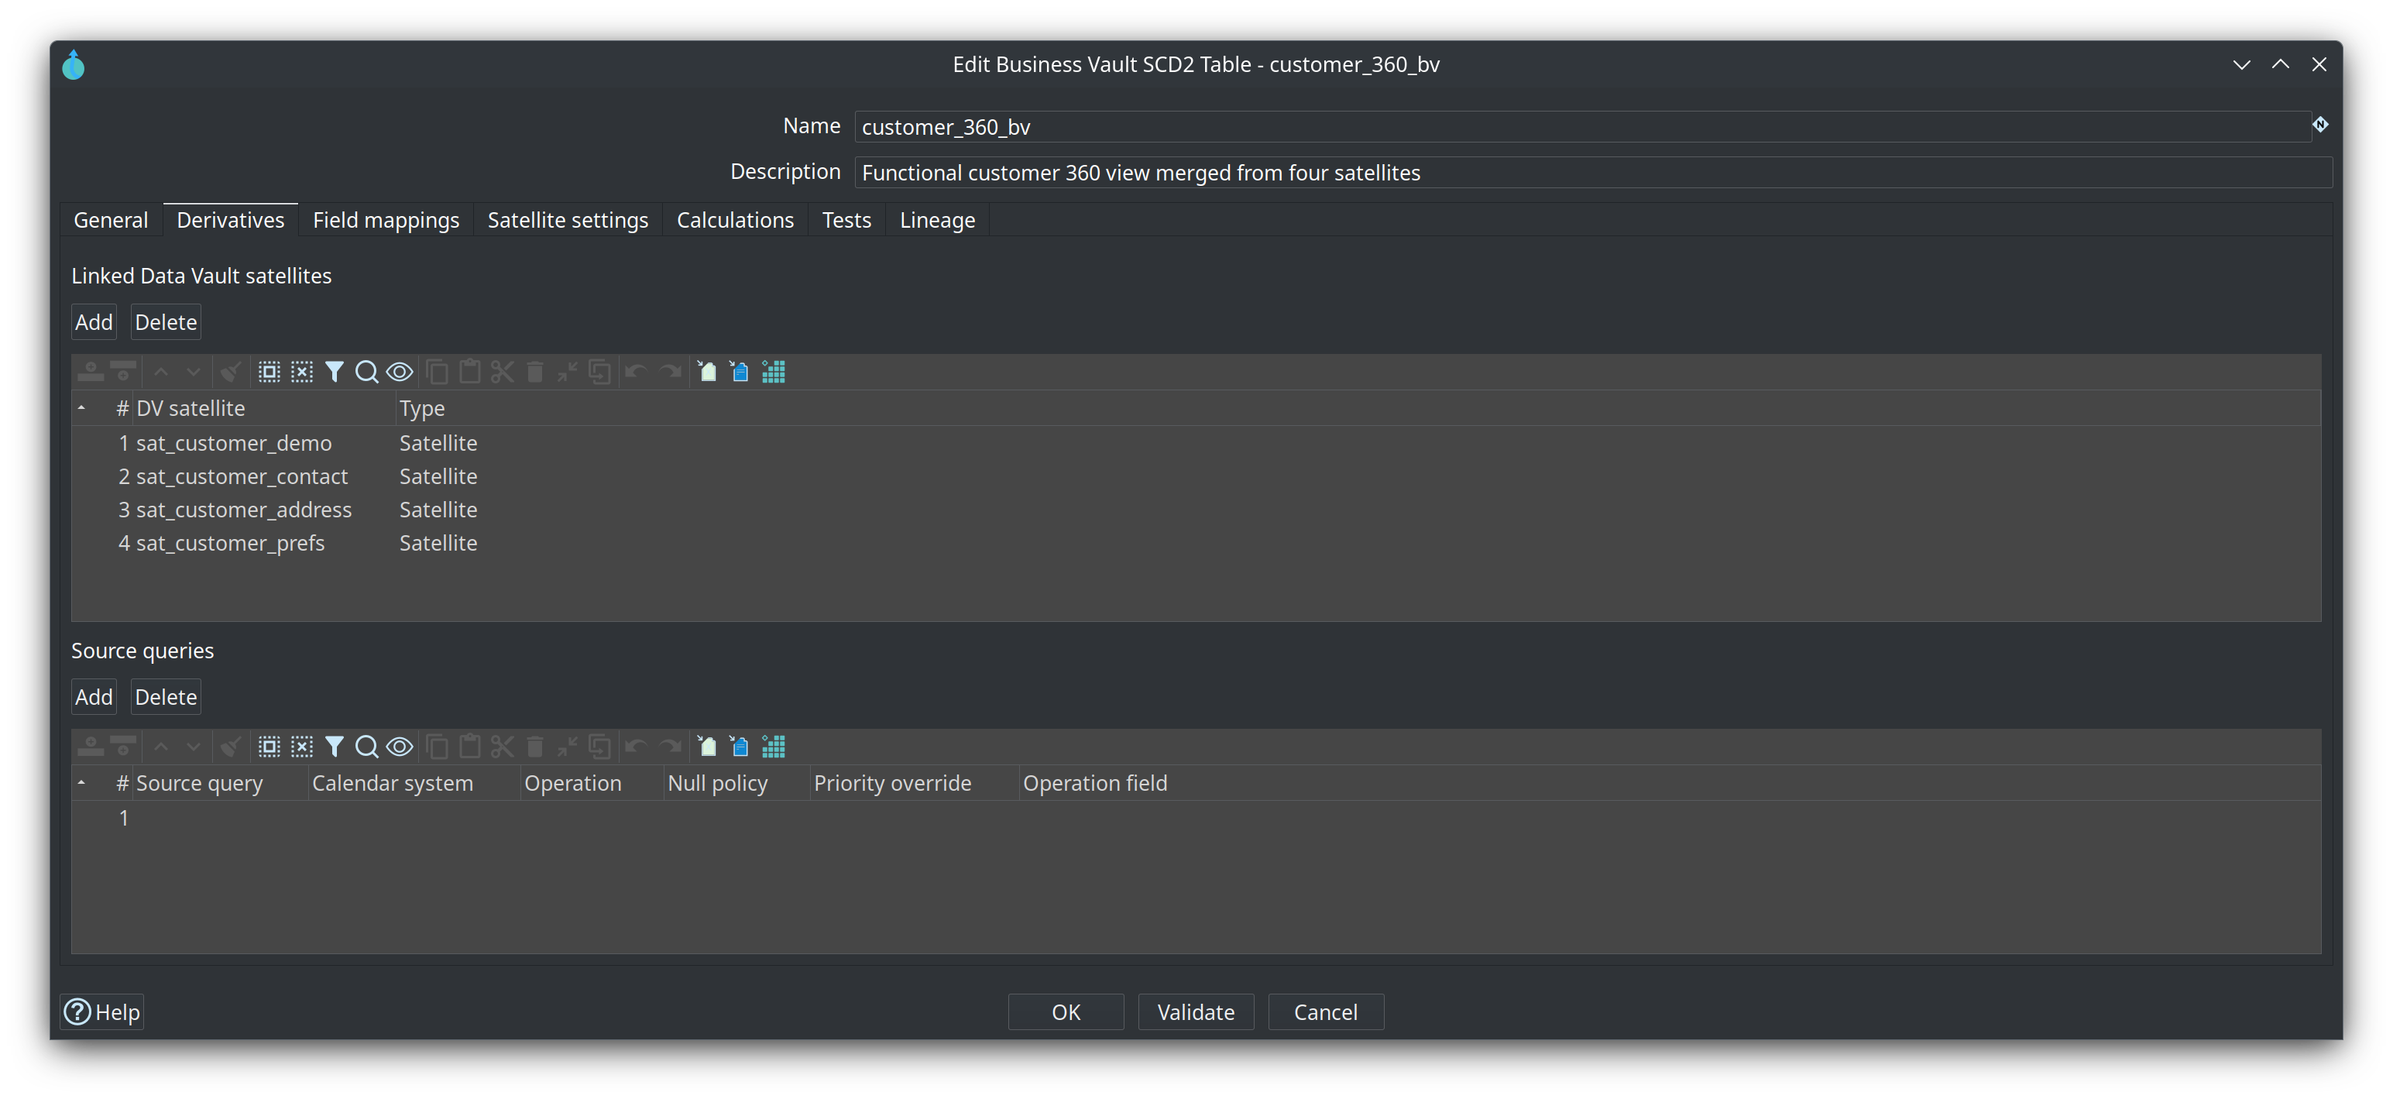This screenshot has height=1099, width=2393.
Task: Move row up arrow in Linked satellites toolbar
Action: [x=161, y=372]
